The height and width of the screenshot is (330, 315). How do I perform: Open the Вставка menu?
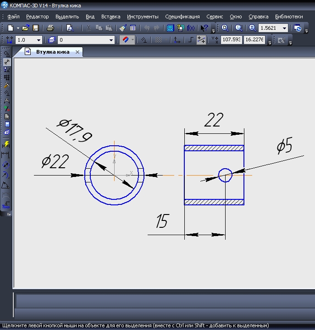[x=111, y=16]
